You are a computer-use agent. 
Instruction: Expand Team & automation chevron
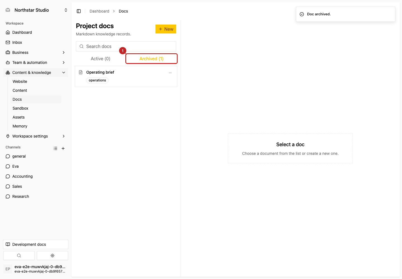(64, 62)
